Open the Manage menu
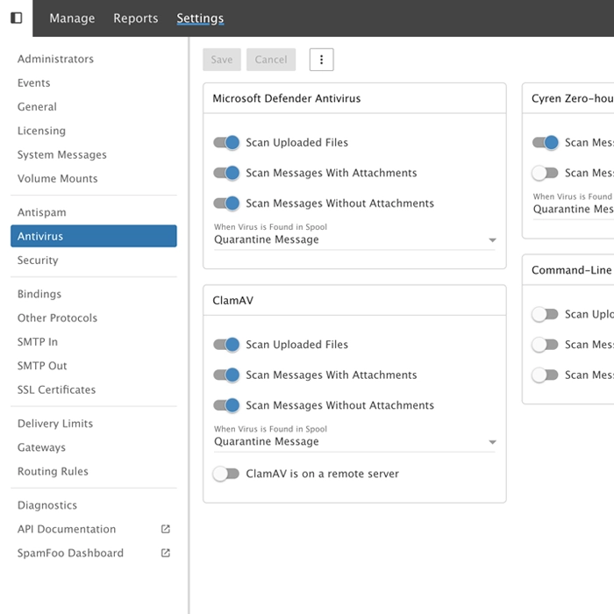614x614 pixels. tap(72, 18)
